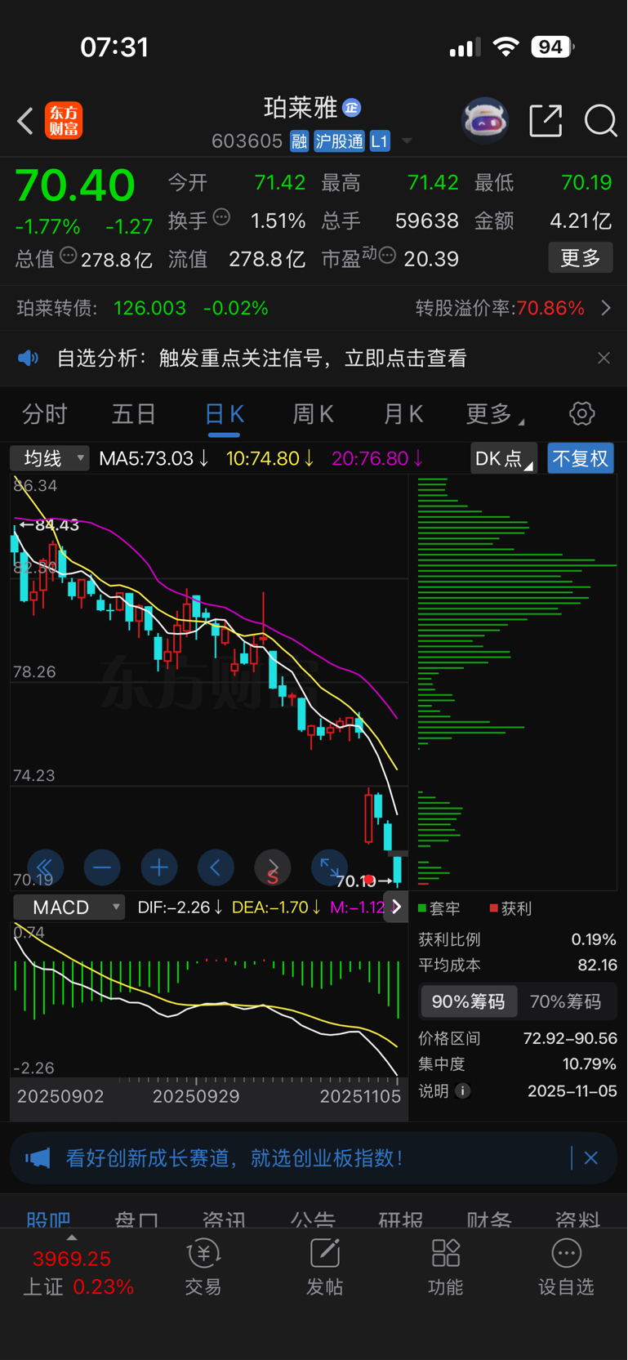
Task: Move chart right with right arrow
Action: pyautogui.click(x=273, y=867)
